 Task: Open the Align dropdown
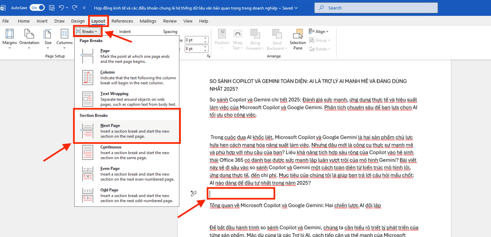click(319, 32)
